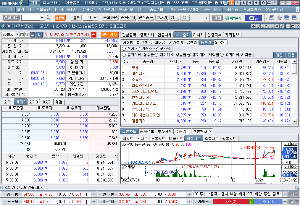
Task: Click the red-green-blue 거래소 advance-decline bar
Action: click(x=247, y=202)
